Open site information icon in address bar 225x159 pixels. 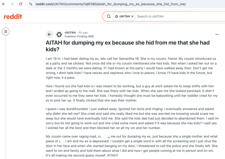pos(31,4)
